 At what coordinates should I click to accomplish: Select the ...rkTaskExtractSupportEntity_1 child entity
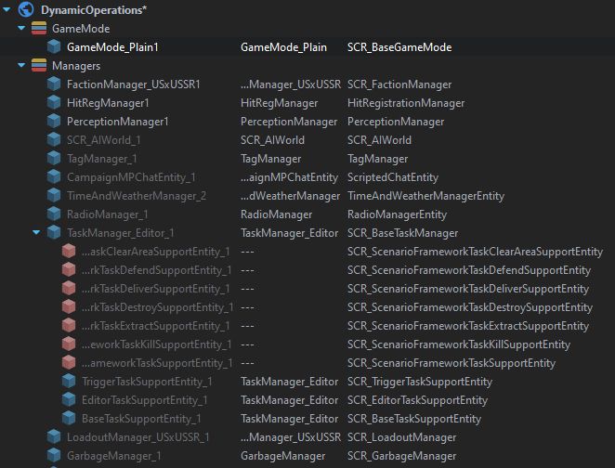[156, 326]
